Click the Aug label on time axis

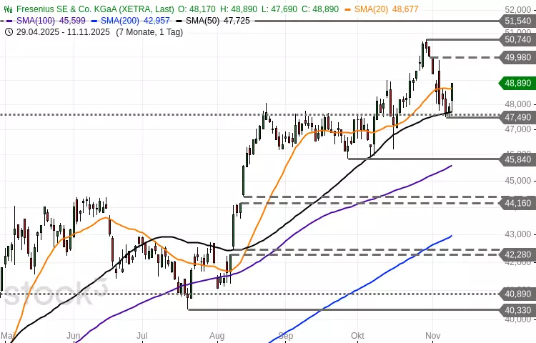point(218,334)
